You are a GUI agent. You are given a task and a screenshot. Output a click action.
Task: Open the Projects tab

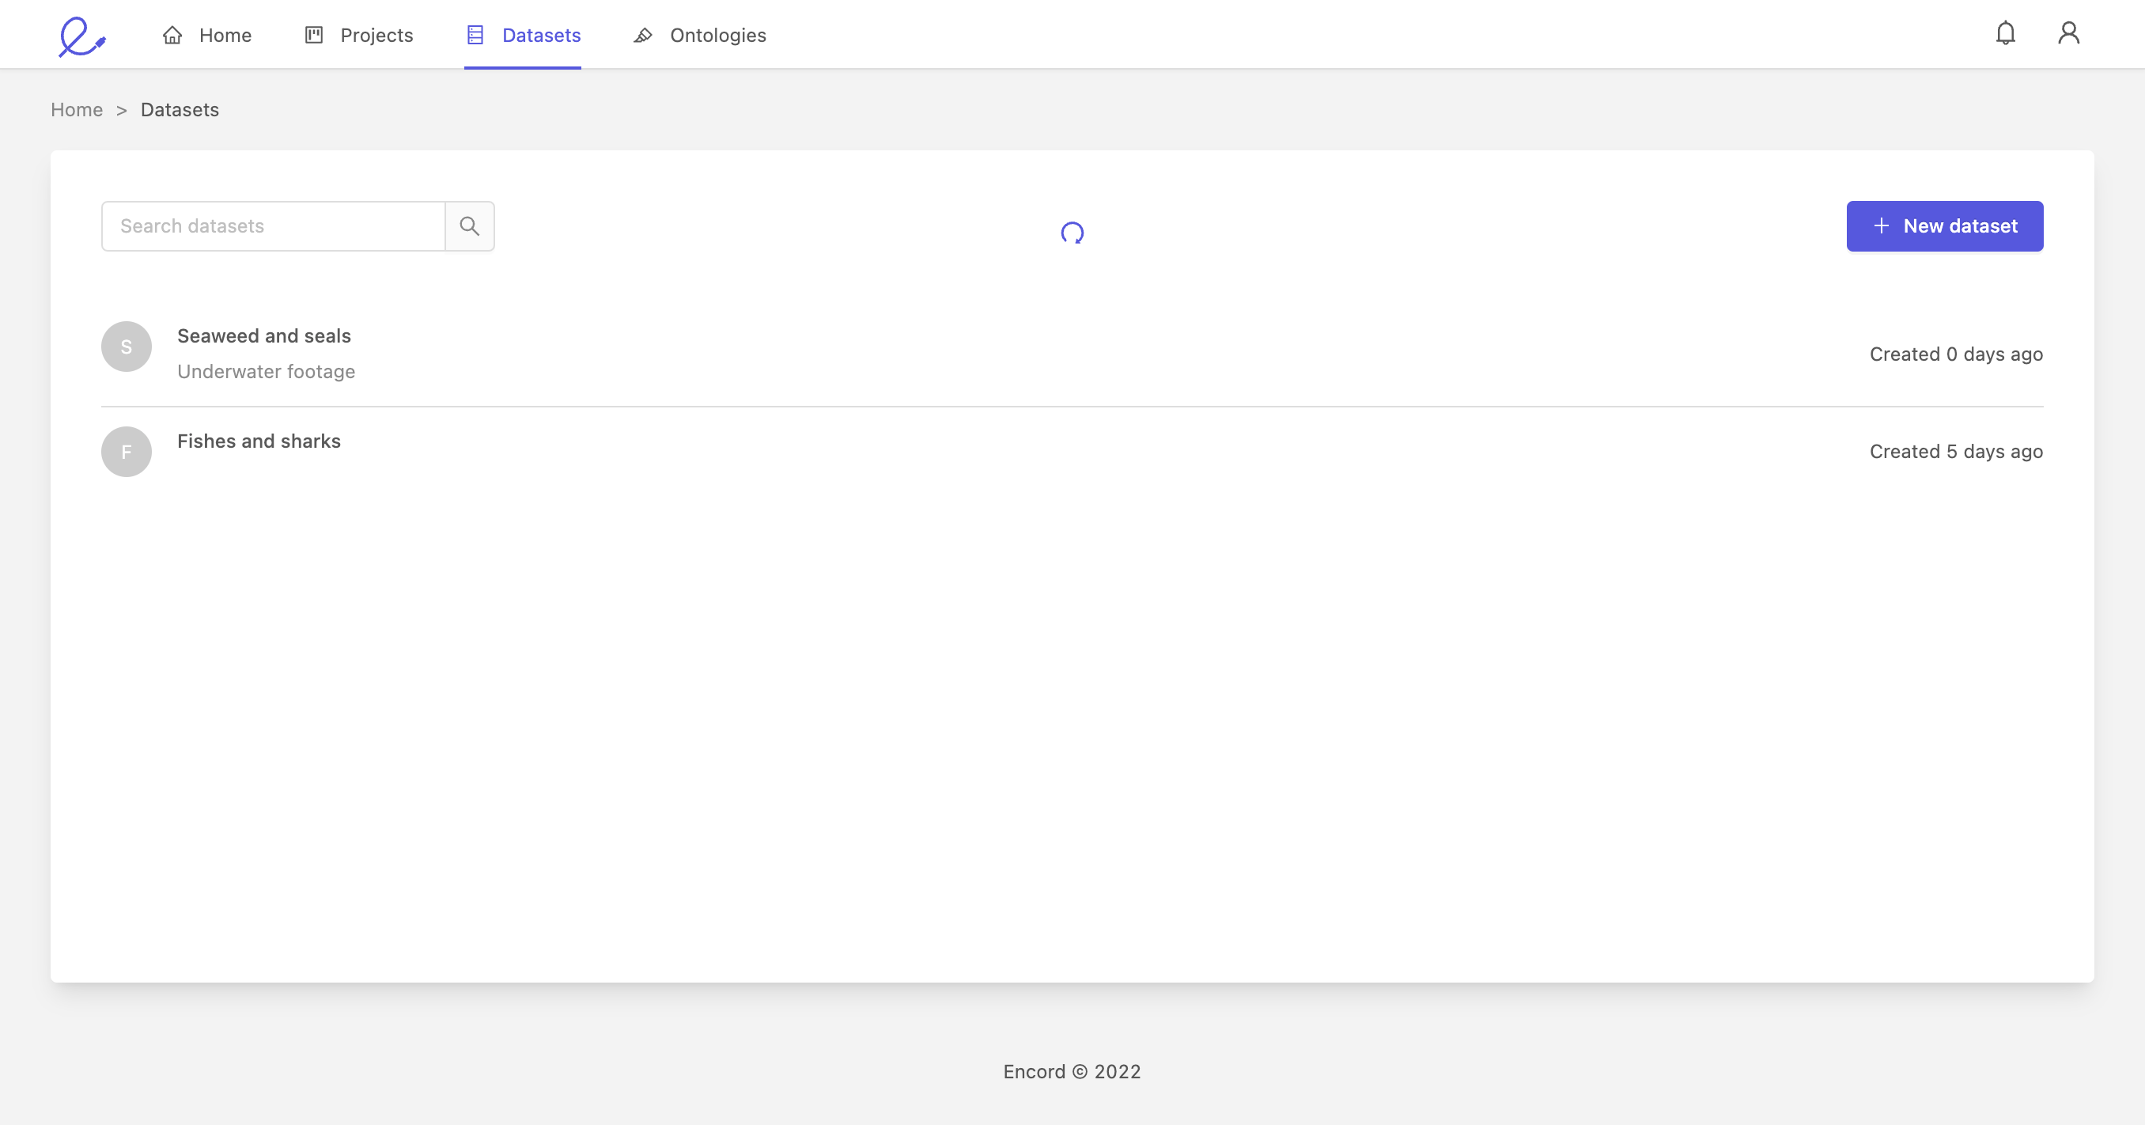point(359,35)
